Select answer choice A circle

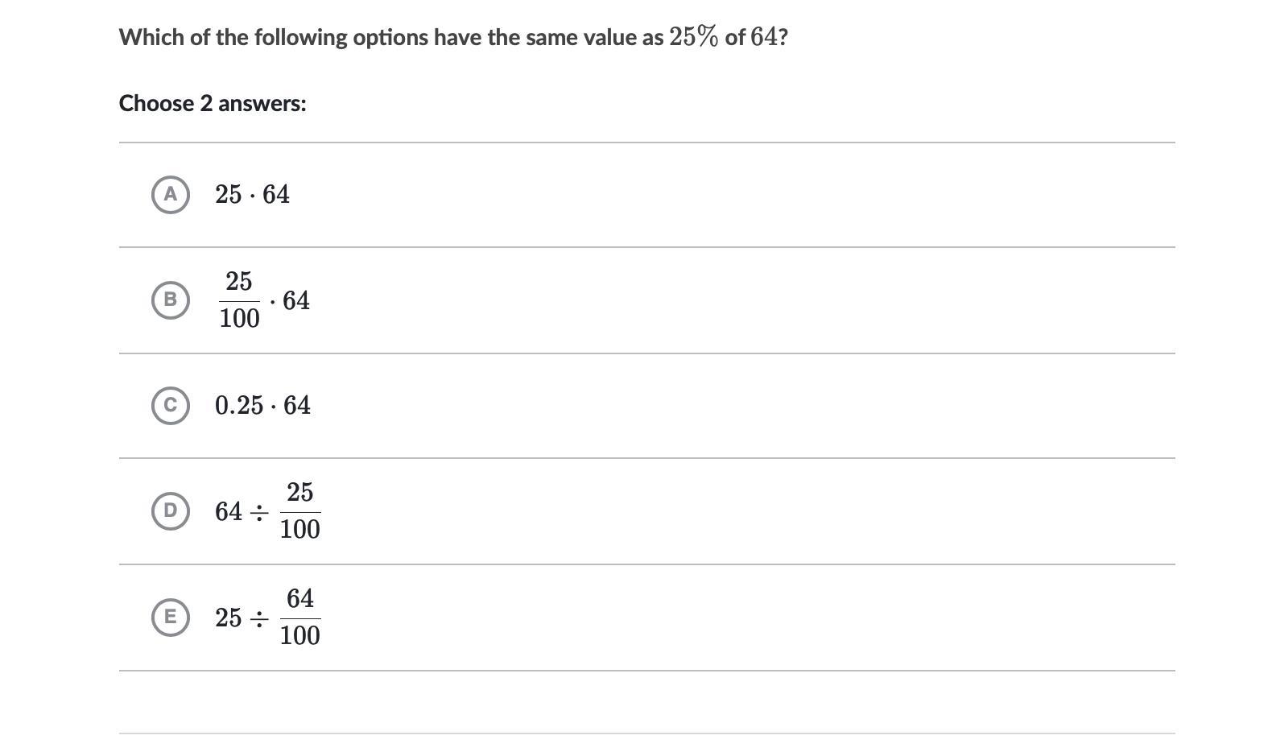170,195
